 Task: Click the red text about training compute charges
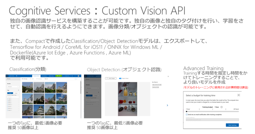[216, 88]
